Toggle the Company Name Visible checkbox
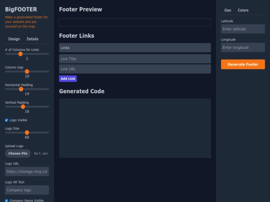270x202 pixels. (x=6, y=201)
